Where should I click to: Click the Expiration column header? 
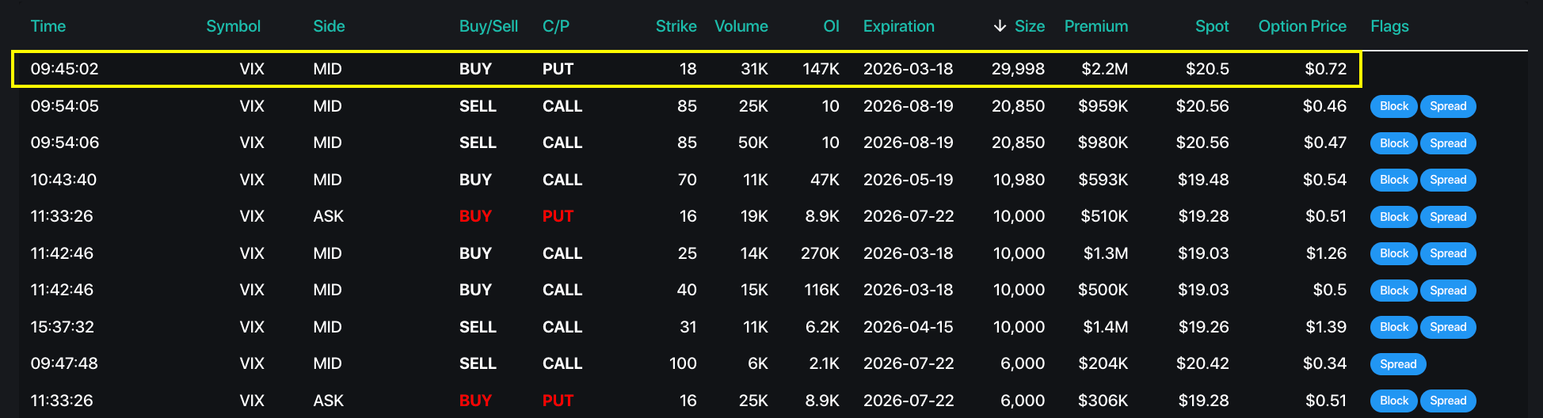(x=899, y=26)
